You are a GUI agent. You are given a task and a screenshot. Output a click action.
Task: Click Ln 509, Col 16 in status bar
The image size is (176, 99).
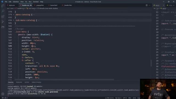coord(109,98)
